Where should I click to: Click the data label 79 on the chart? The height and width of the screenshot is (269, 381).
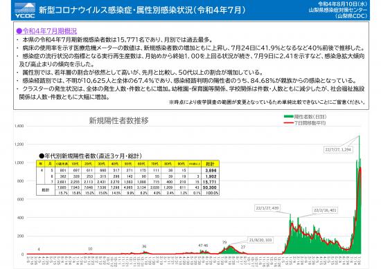(224, 242)
